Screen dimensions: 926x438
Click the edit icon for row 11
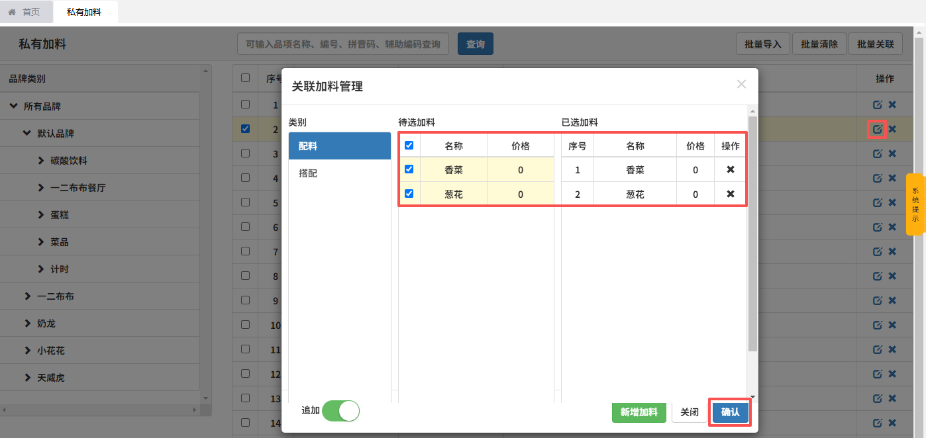click(878, 349)
